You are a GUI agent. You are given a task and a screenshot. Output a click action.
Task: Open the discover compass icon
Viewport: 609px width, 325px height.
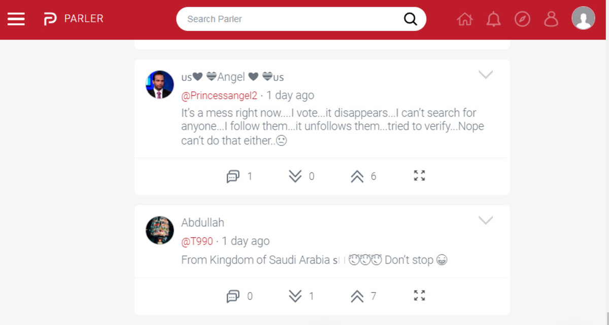click(x=522, y=19)
